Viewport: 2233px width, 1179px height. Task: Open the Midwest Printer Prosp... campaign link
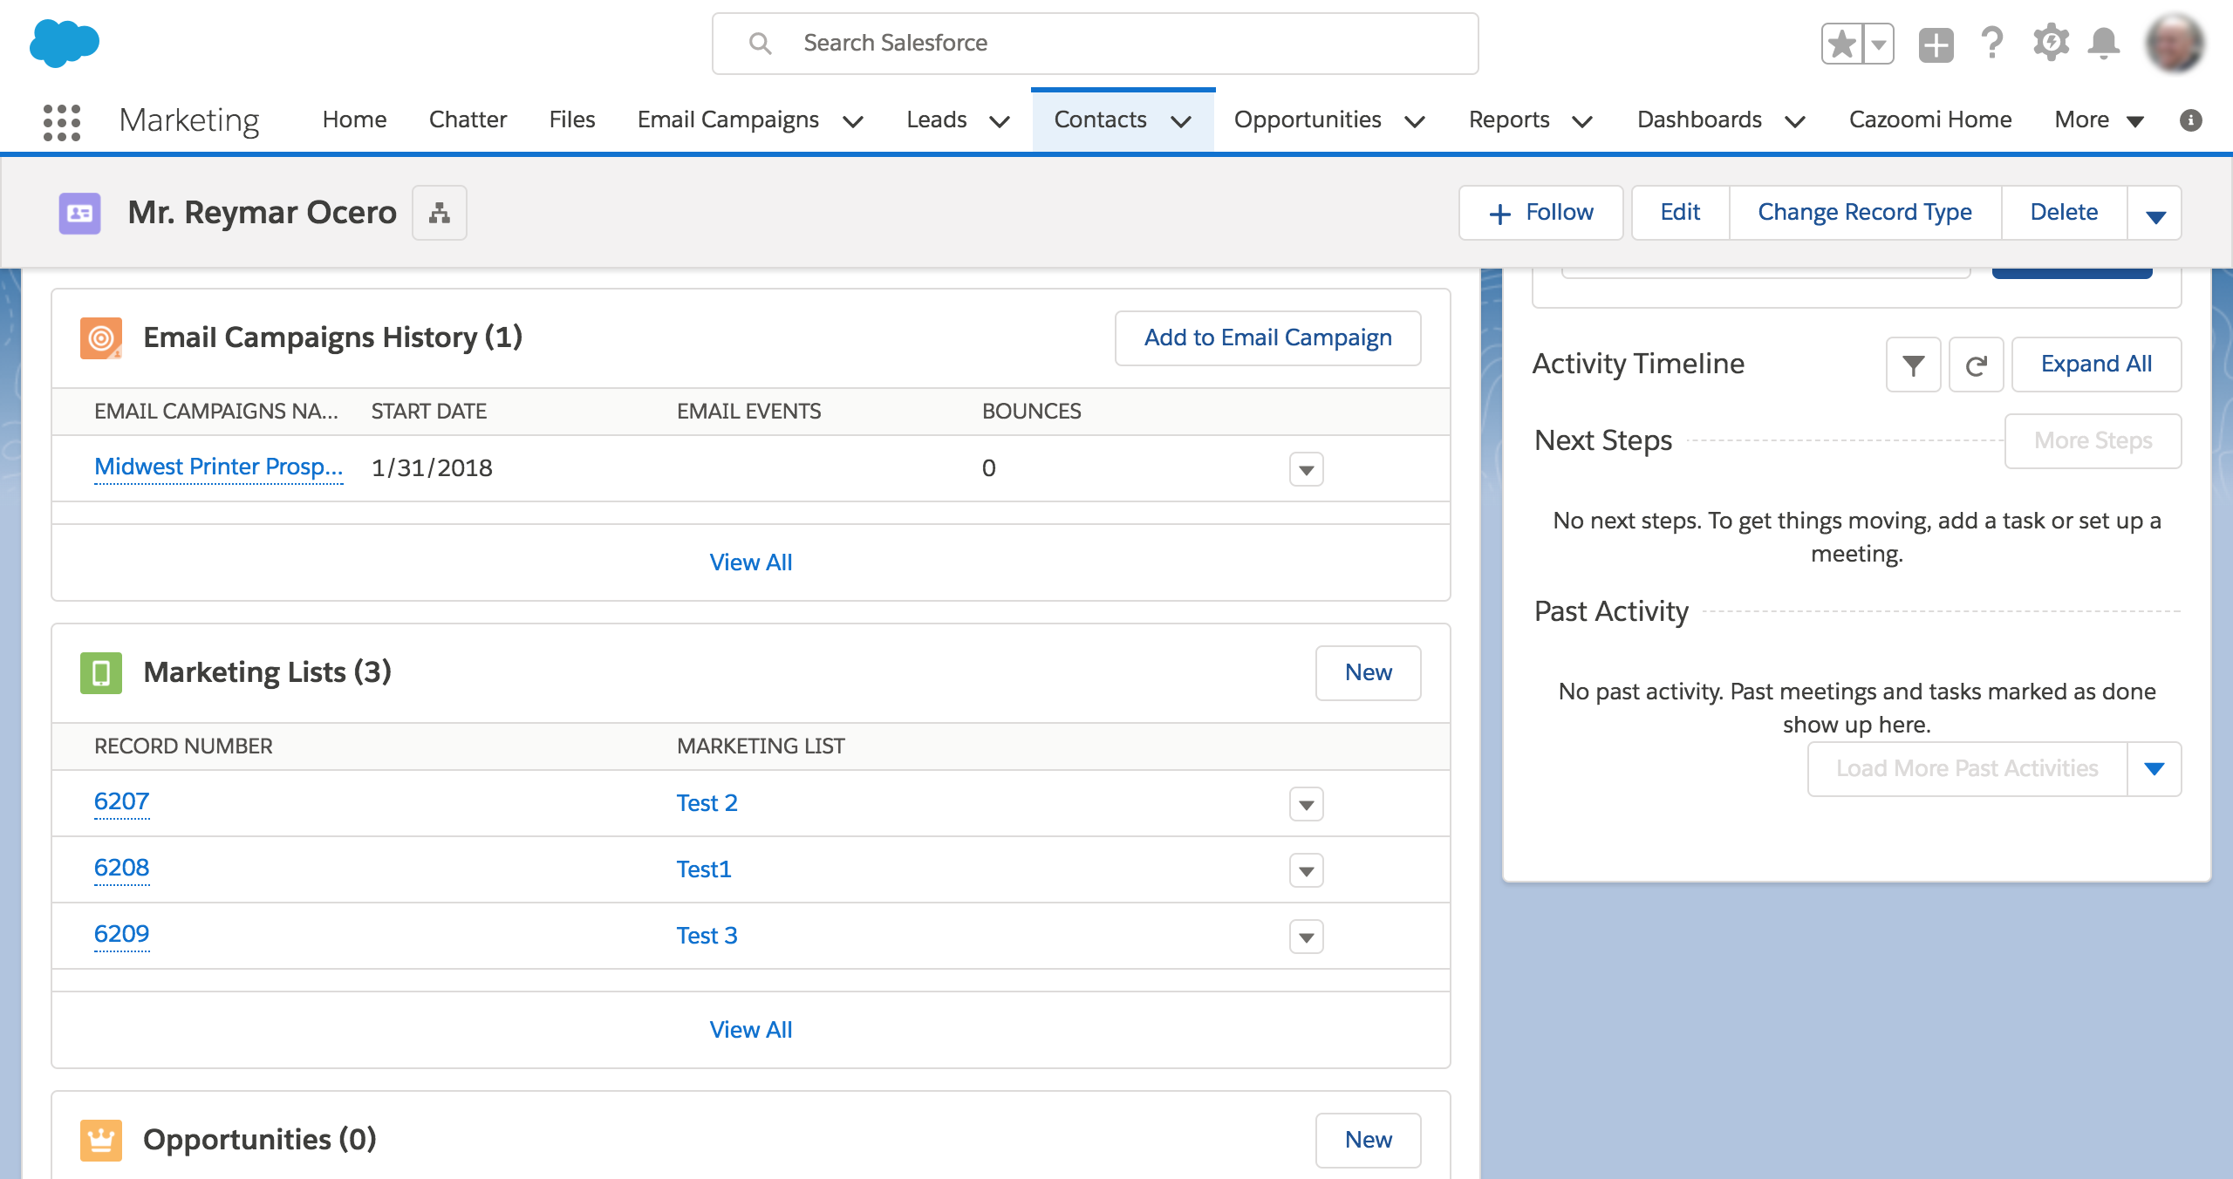pyautogui.click(x=218, y=467)
